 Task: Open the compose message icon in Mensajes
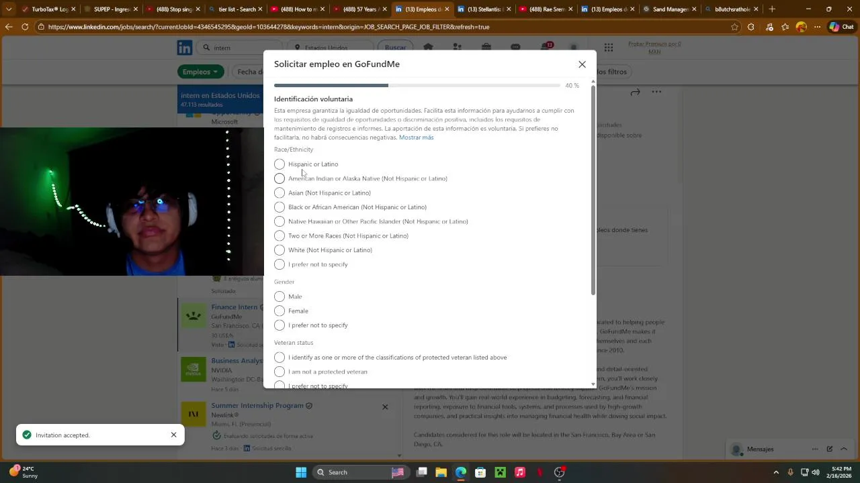tap(830, 449)
